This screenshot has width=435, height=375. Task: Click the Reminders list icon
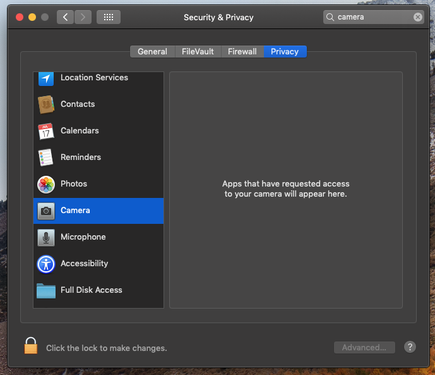pos(45,157)
